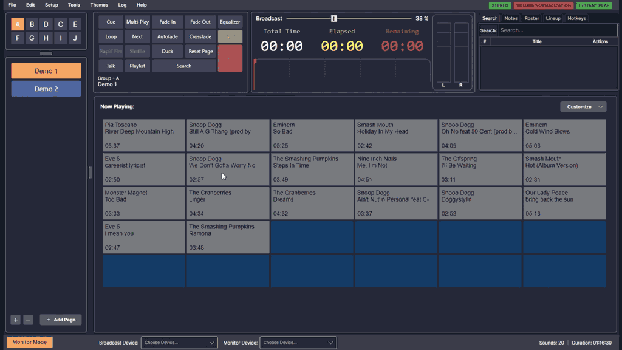Play Eminem So Bad tile
The image size is (622, 350).
(312, 136)
